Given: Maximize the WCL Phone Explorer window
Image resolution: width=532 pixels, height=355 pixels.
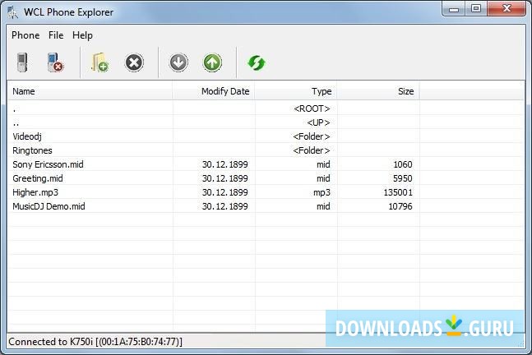Looking at the screenshot, I should (x=476, y=9).
